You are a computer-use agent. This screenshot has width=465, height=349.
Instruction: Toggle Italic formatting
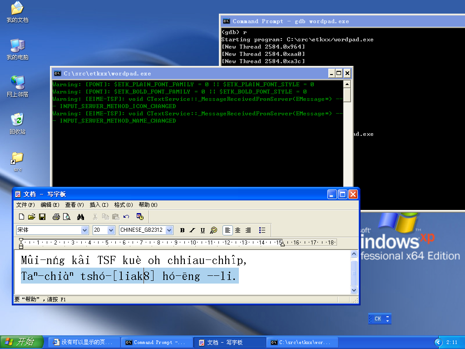[193, 230]
